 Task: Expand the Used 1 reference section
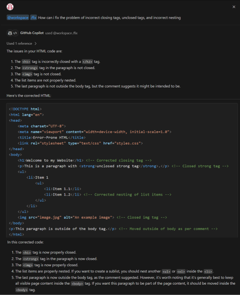19,43
